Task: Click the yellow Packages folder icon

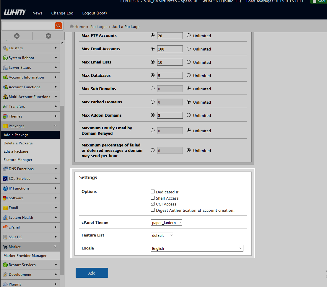Action: pyautogui.click(x=5, y=126)
